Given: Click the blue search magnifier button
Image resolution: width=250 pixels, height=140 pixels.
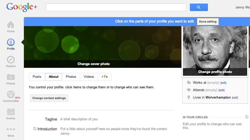Looking at the screenshot, I should point(199,7).
